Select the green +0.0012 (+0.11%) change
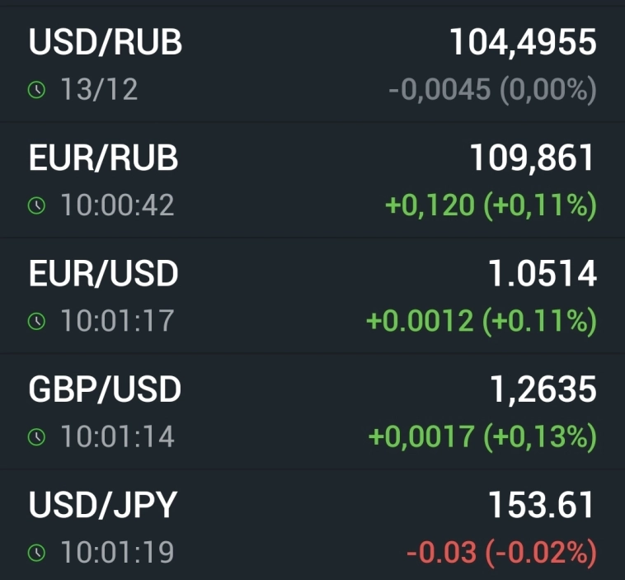Viewport: 625px width, 580px height. pos(481,321)
